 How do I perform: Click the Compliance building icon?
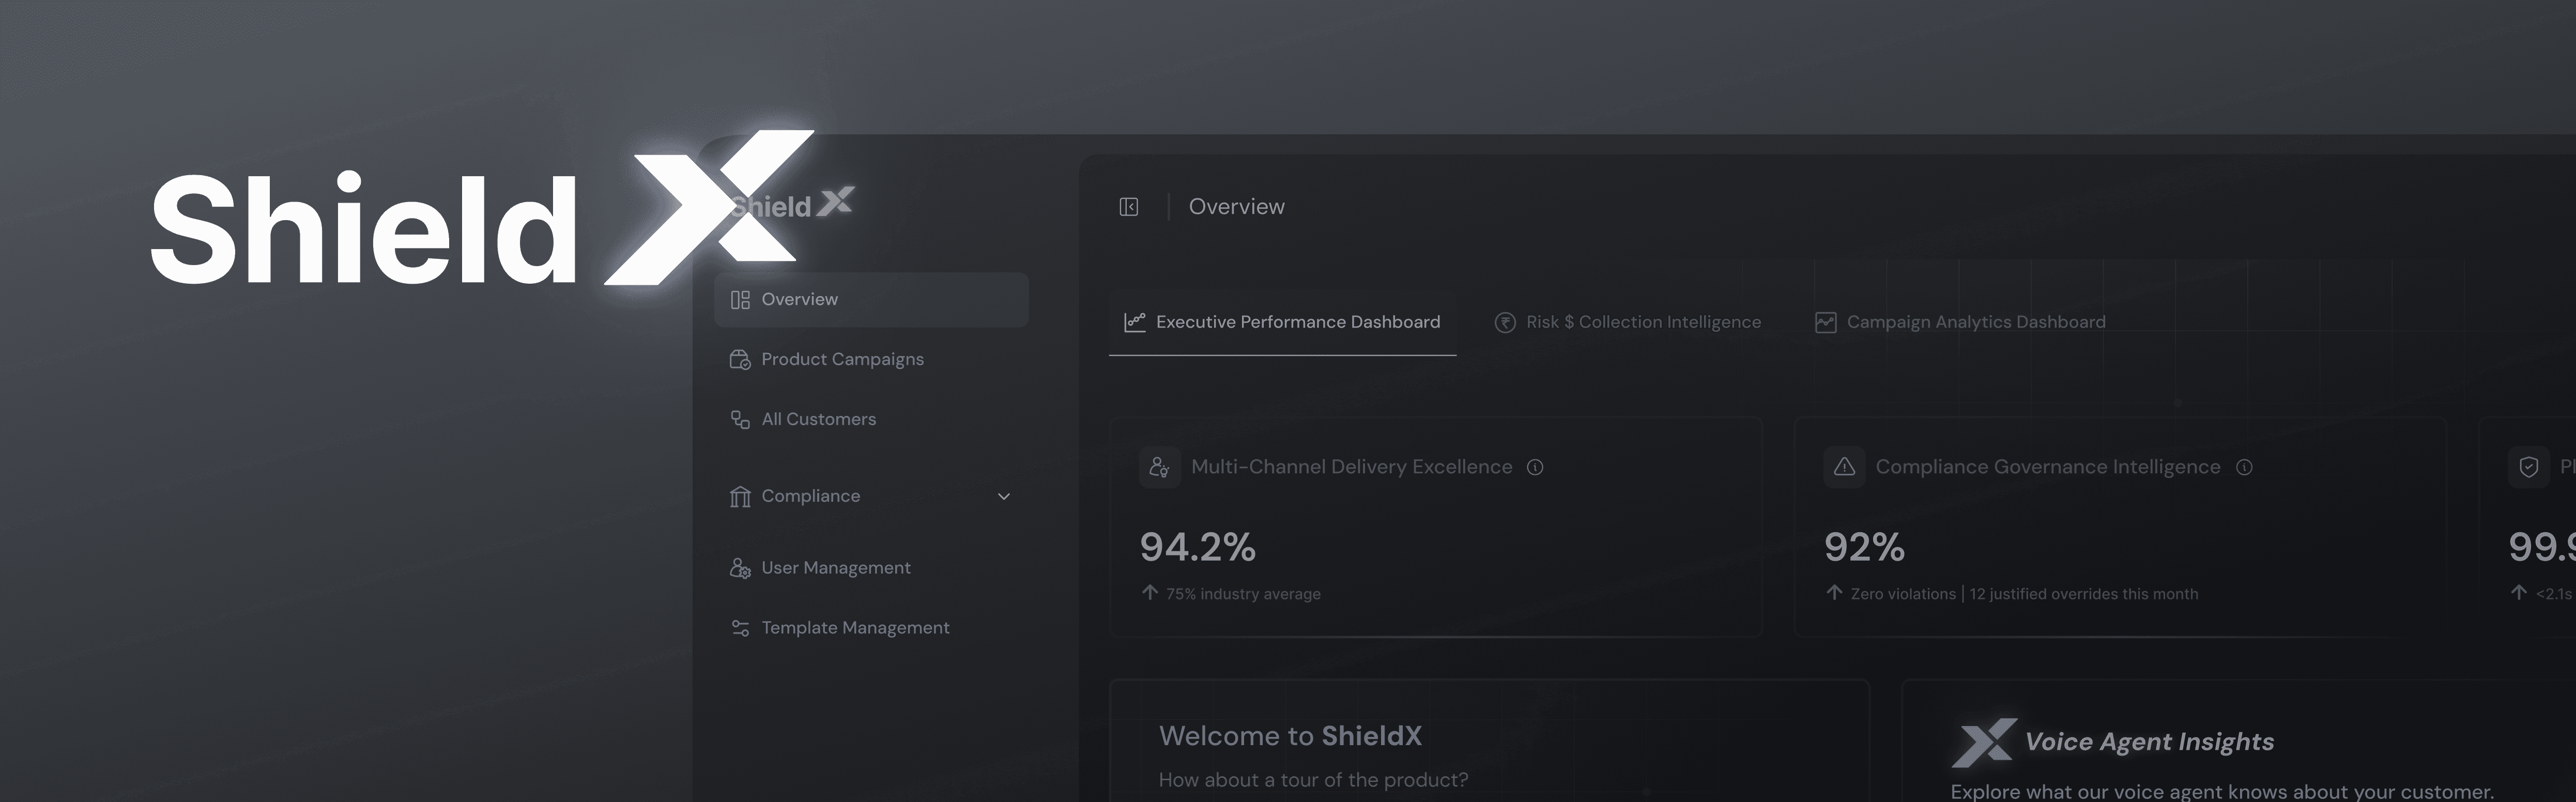740,497
